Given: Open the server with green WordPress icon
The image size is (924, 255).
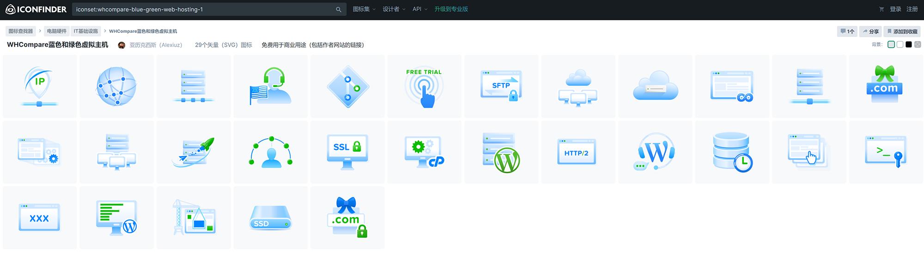Looking at the screenshot, I should pos(501,152).
